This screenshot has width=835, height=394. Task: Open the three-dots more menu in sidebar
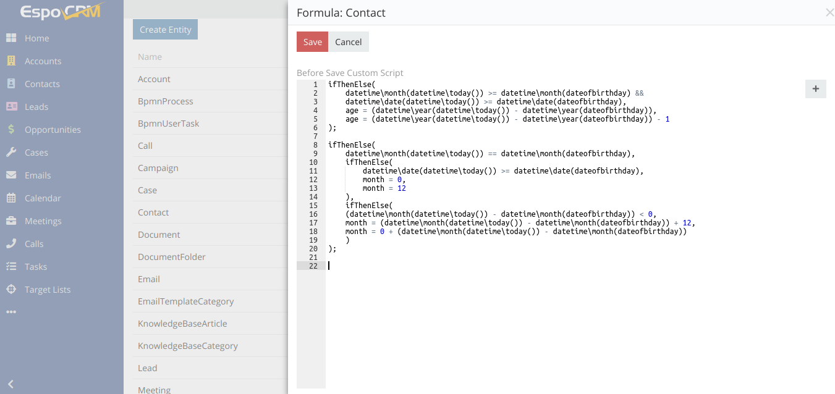11,312
